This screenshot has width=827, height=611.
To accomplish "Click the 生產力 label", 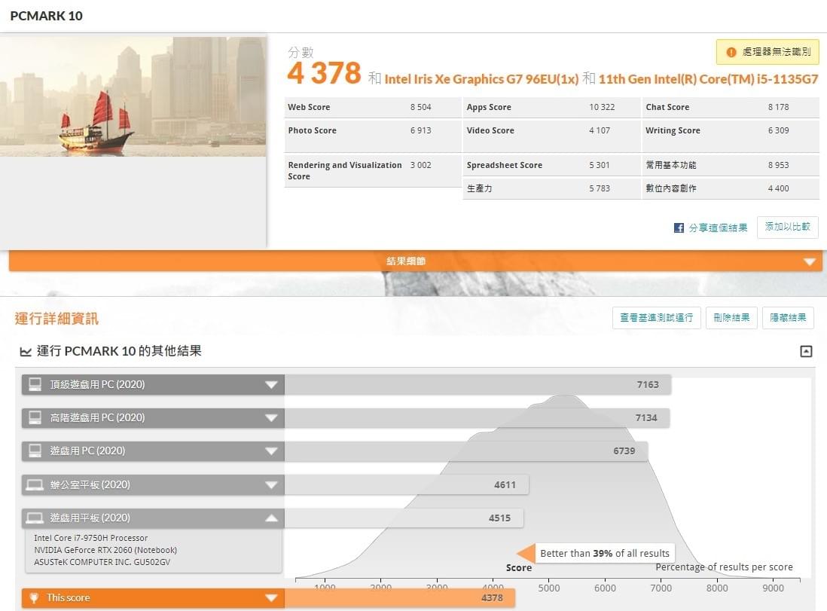I will click(480, 188).
